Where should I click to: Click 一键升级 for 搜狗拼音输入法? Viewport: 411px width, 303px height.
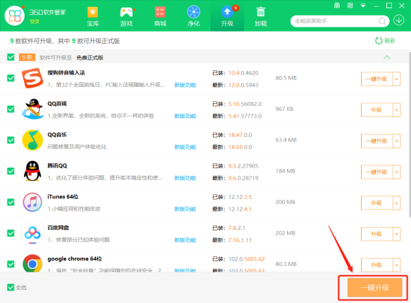point(377,79)
